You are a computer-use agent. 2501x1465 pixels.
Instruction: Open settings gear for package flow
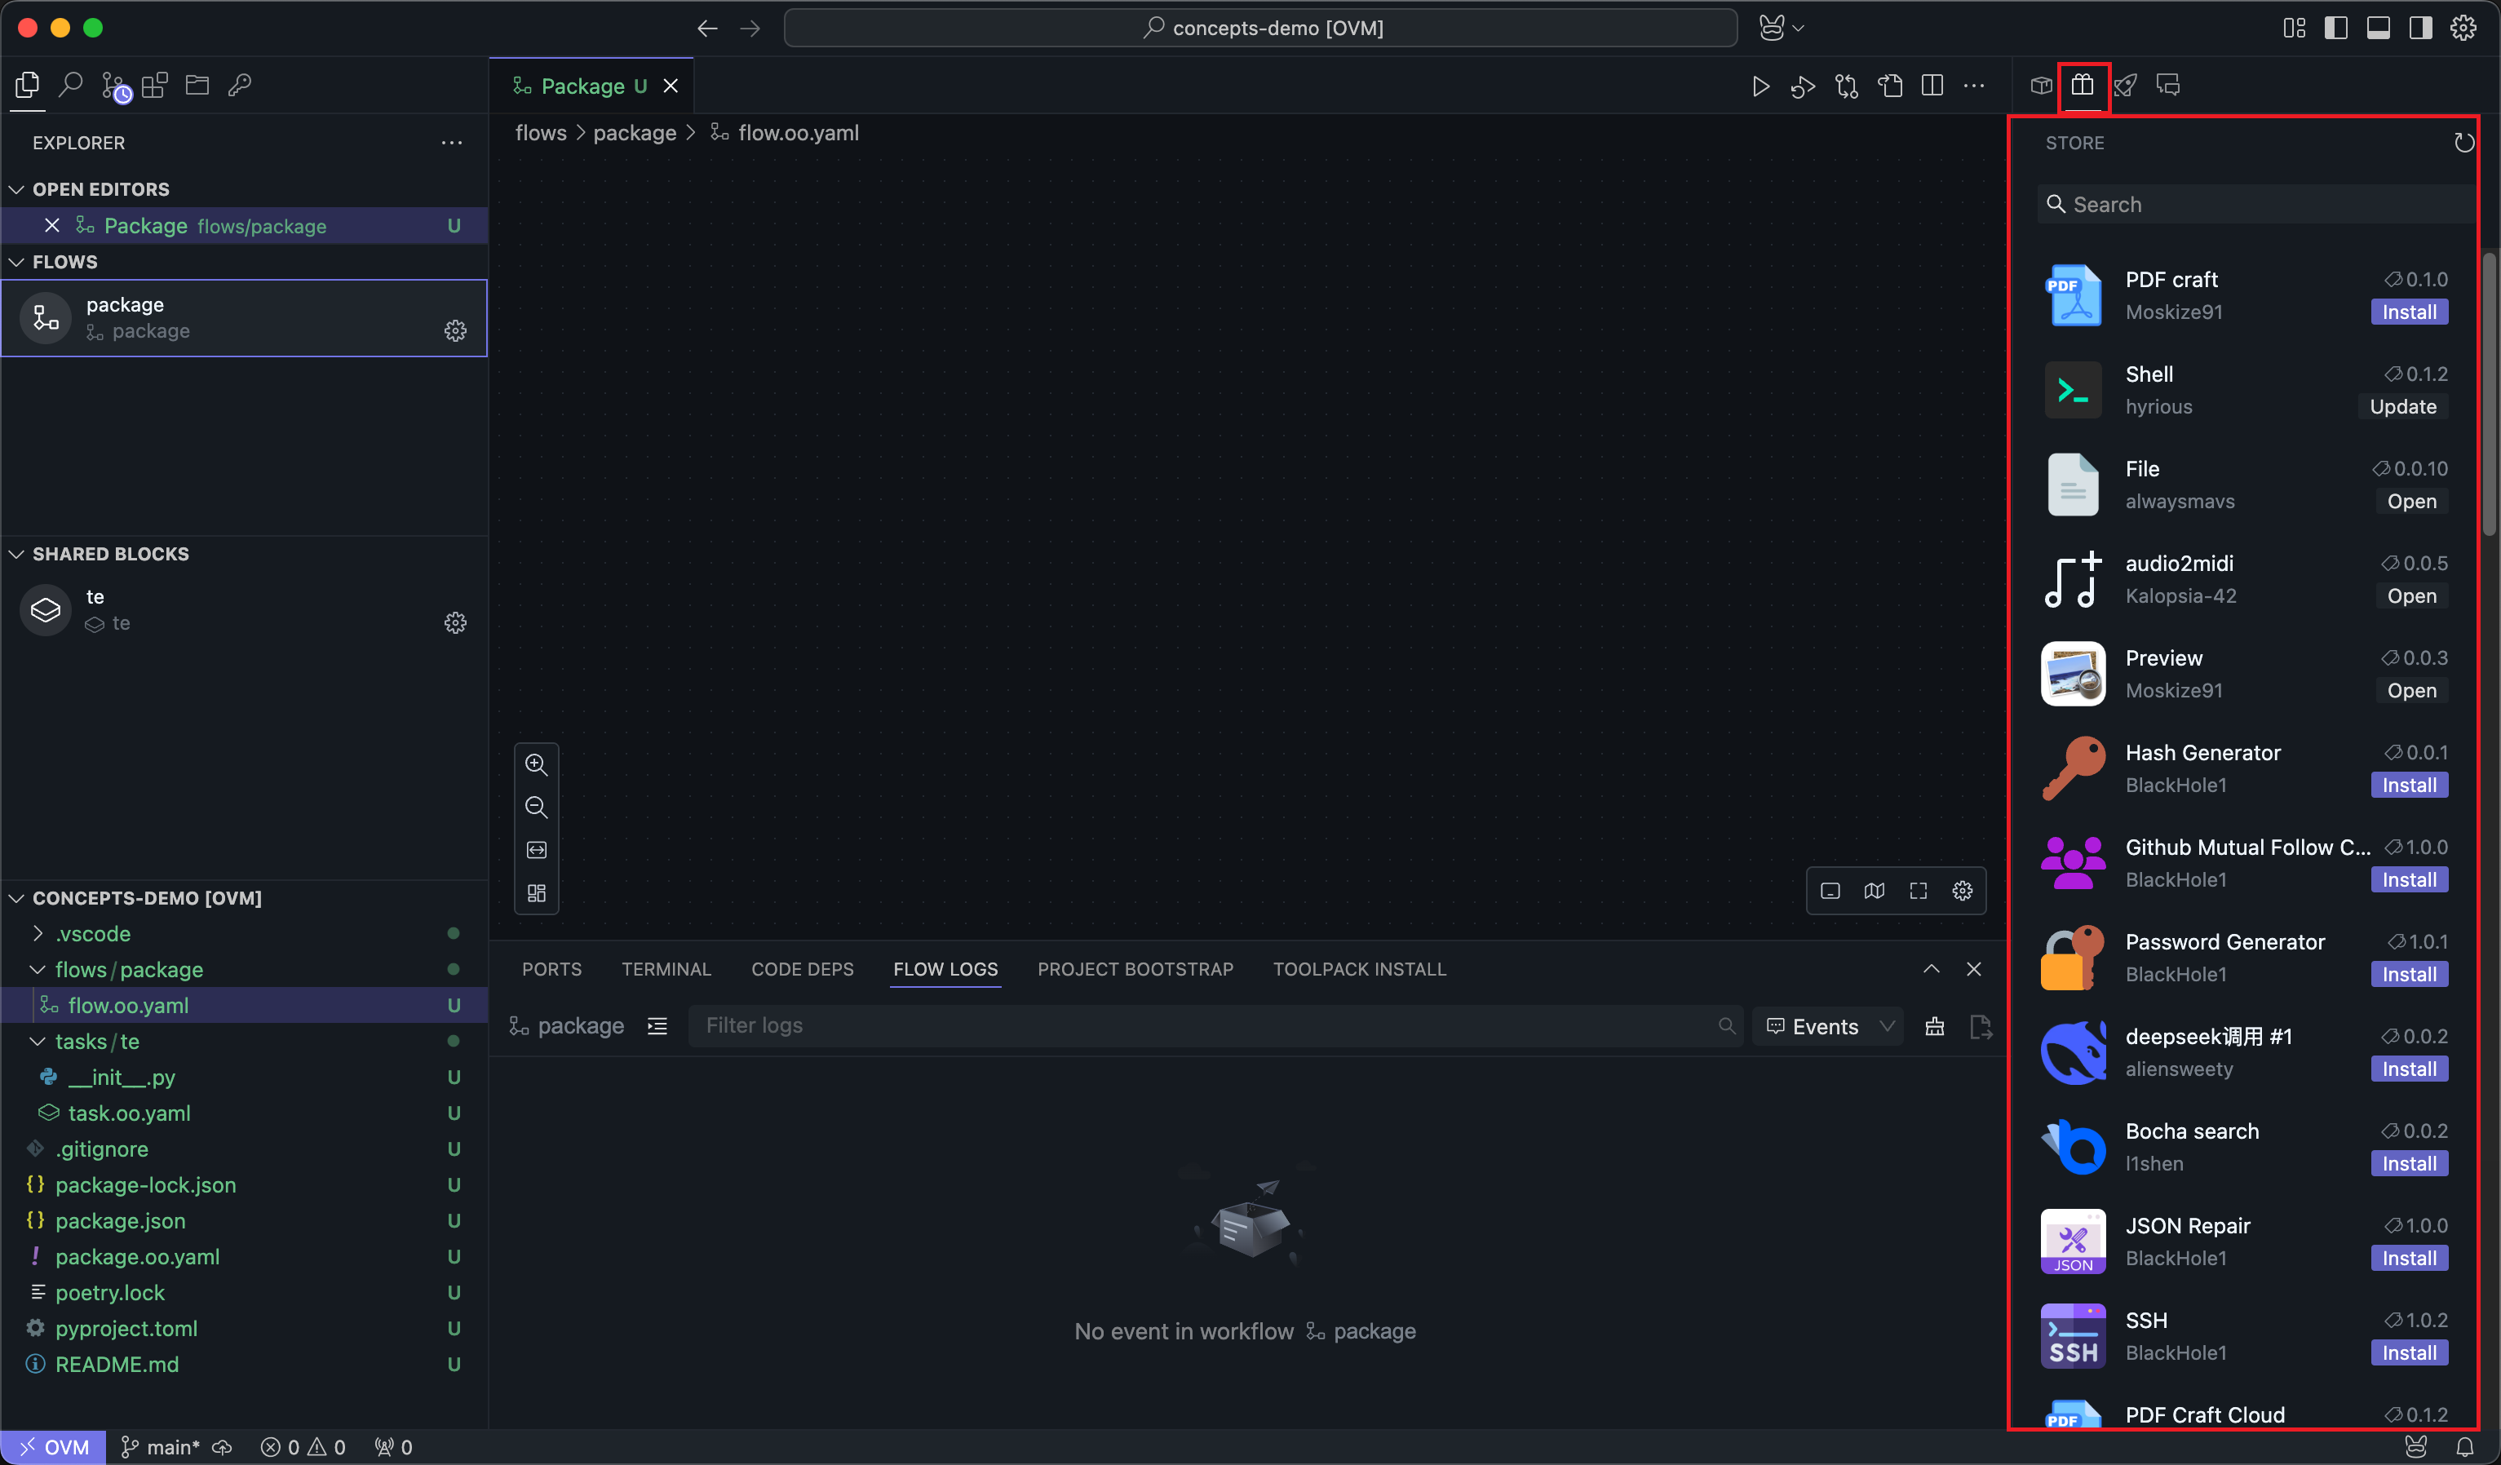point(454,330)
